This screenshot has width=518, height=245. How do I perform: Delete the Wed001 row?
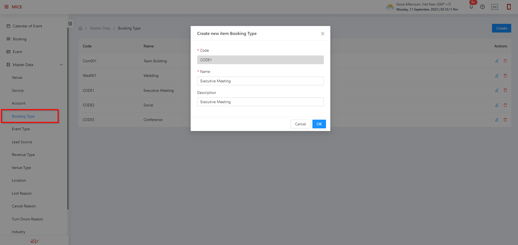point(505,76)
